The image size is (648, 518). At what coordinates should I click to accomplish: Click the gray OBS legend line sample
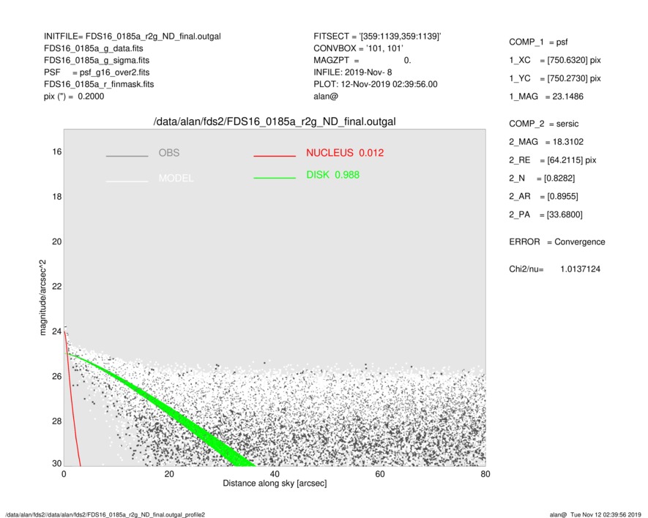(x=127, y=156)
